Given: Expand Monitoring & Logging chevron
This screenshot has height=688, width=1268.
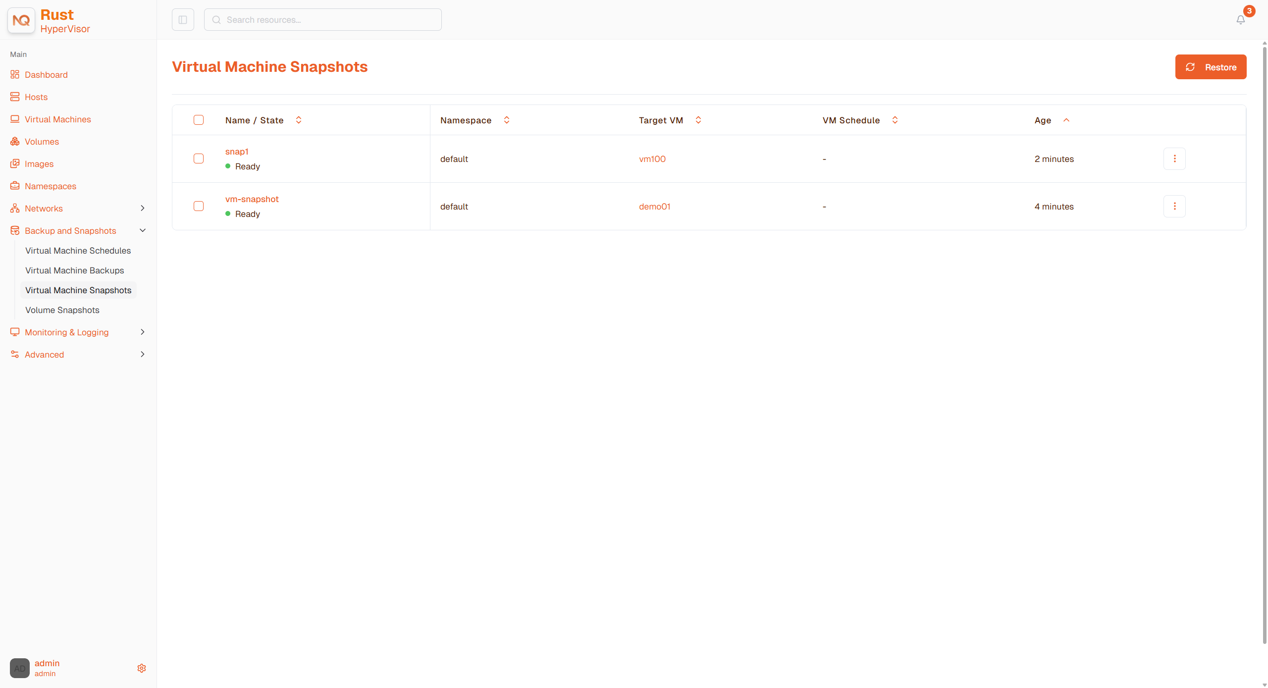Looking at the screenshot, I should (x=143, y=332).
